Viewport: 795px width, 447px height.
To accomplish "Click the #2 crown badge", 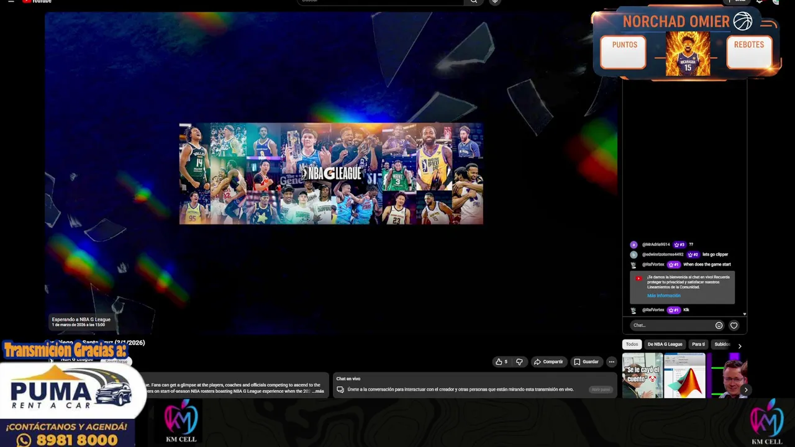I will pos(693,255).
